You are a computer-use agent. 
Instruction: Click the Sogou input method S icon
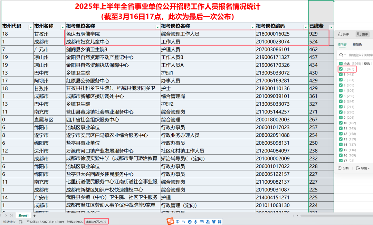[170, 221]
